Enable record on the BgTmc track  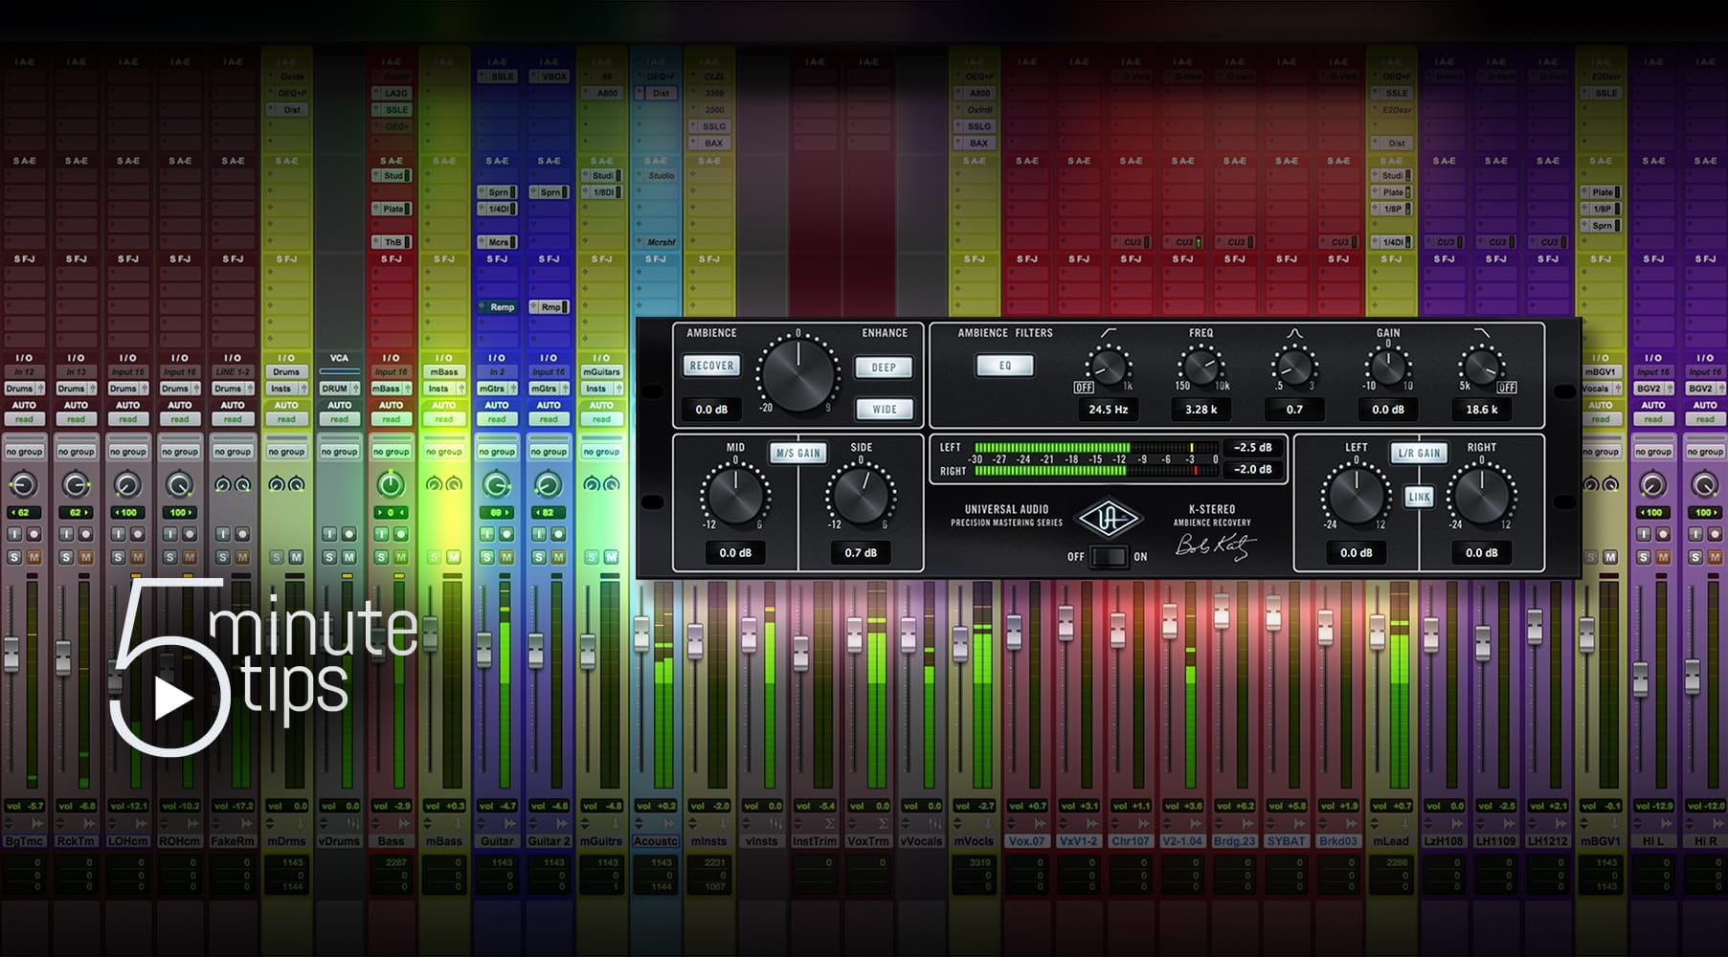tap(34, 534)
